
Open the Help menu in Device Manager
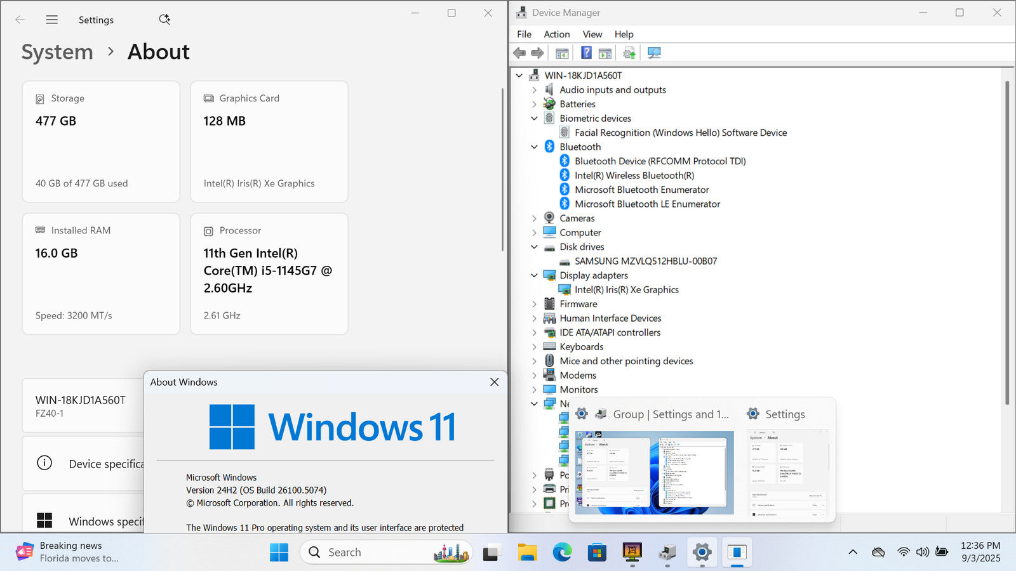click(624, 34)
